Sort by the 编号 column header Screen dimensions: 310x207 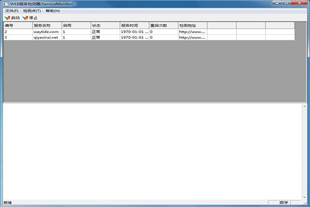17,25
